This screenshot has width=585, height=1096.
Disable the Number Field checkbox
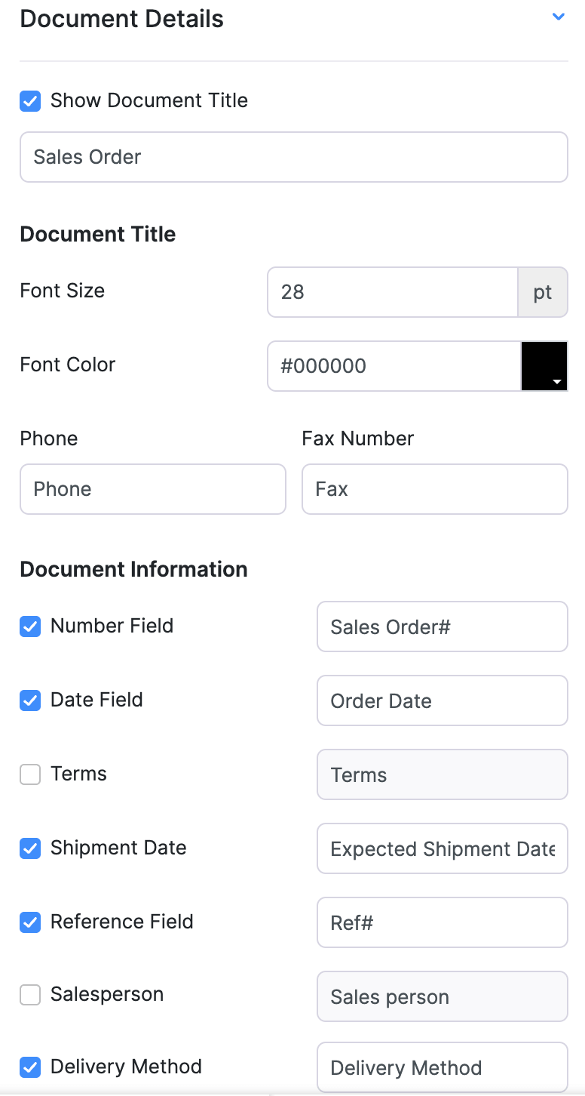pyautogui.click(x=30, y=627)
